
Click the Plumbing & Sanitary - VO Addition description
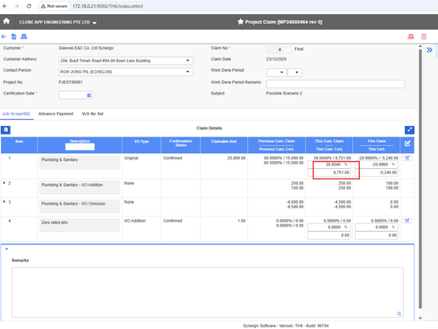pyautogui.click(x=80, y=187)
